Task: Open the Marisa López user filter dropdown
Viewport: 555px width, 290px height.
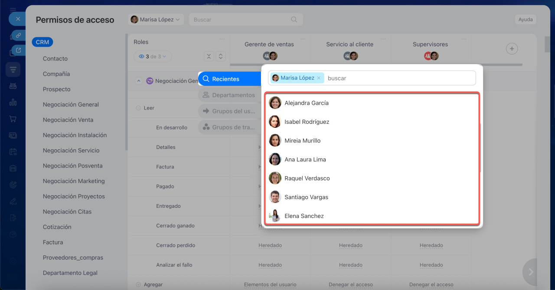Action: coord(156,19)
